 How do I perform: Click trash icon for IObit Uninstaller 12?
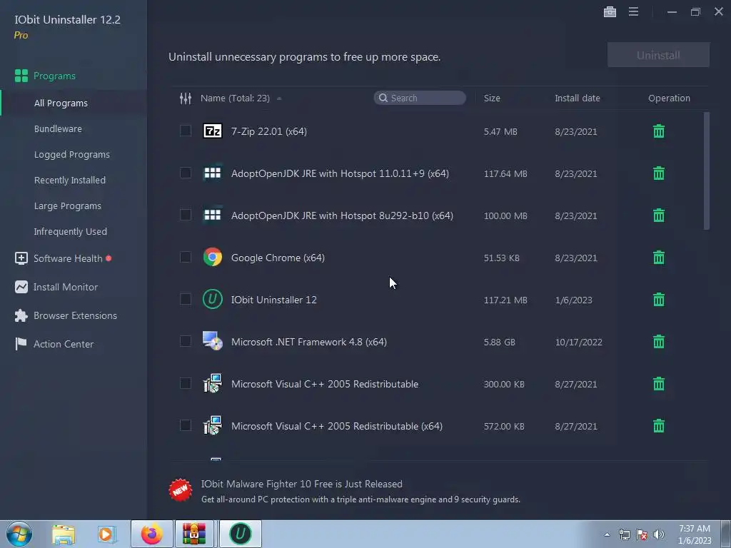pyautogui.click(x=658, y=300)
